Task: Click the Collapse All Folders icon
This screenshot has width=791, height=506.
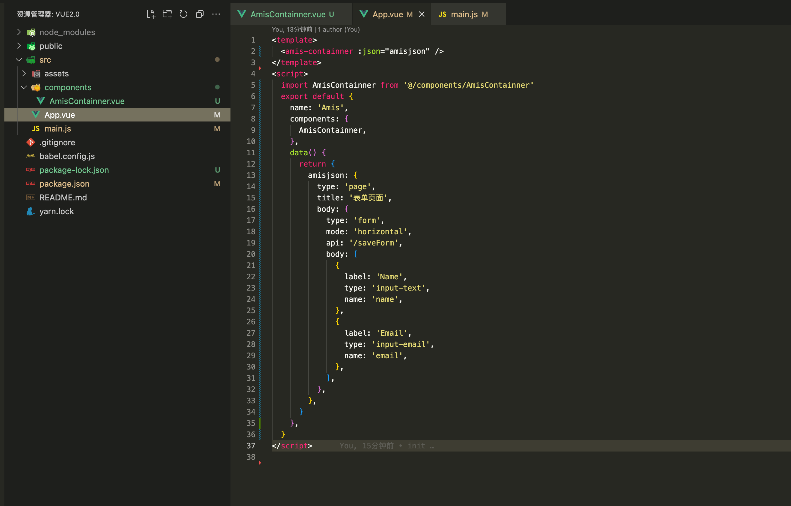Action: [200, 14]
